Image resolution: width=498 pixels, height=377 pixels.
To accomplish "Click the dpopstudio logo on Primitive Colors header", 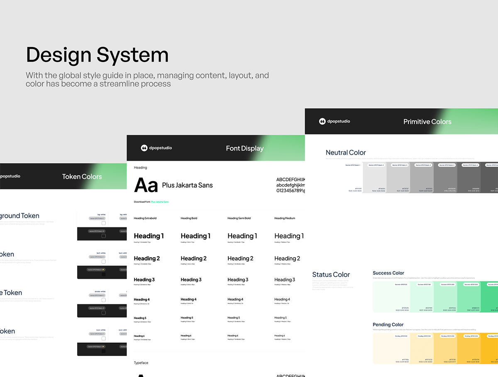I will 334,121.
